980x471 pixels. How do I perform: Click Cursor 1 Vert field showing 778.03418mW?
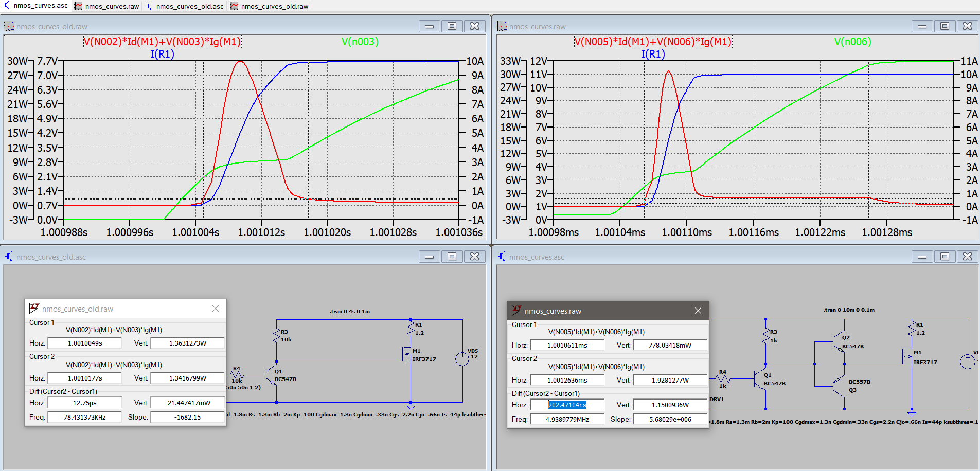670,345
